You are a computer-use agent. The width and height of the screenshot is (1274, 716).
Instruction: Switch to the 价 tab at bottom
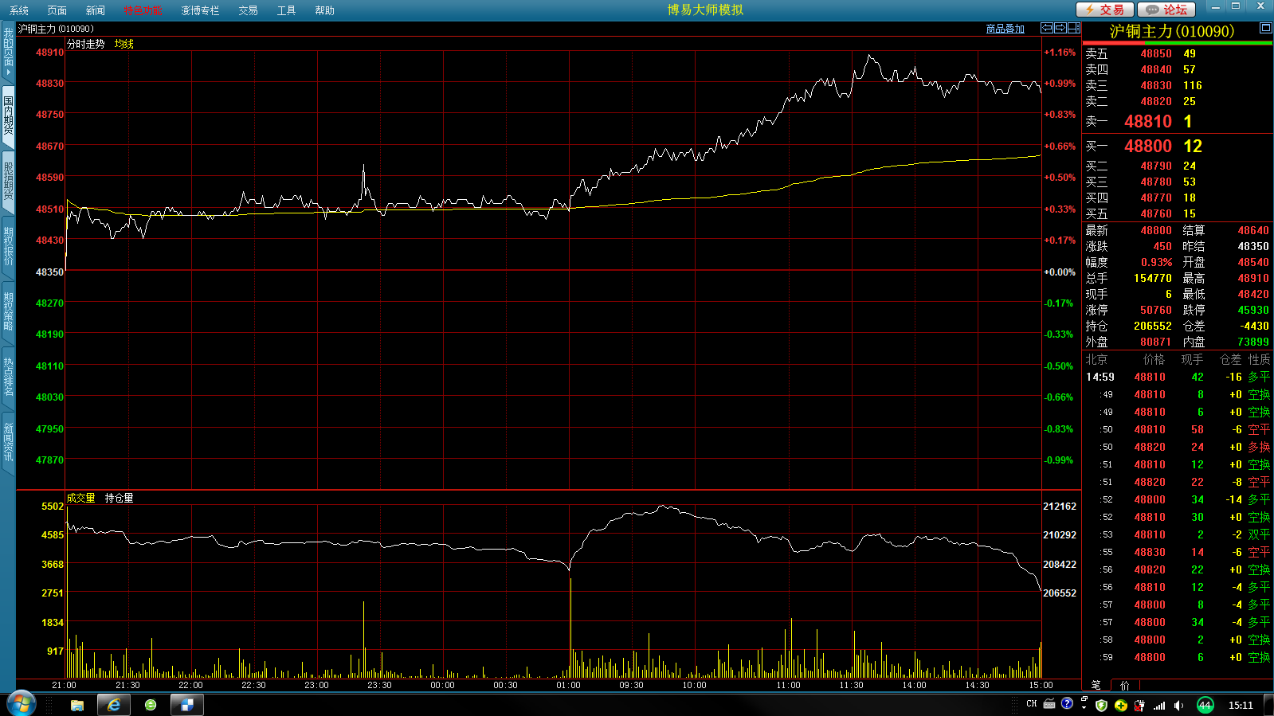1124,685
